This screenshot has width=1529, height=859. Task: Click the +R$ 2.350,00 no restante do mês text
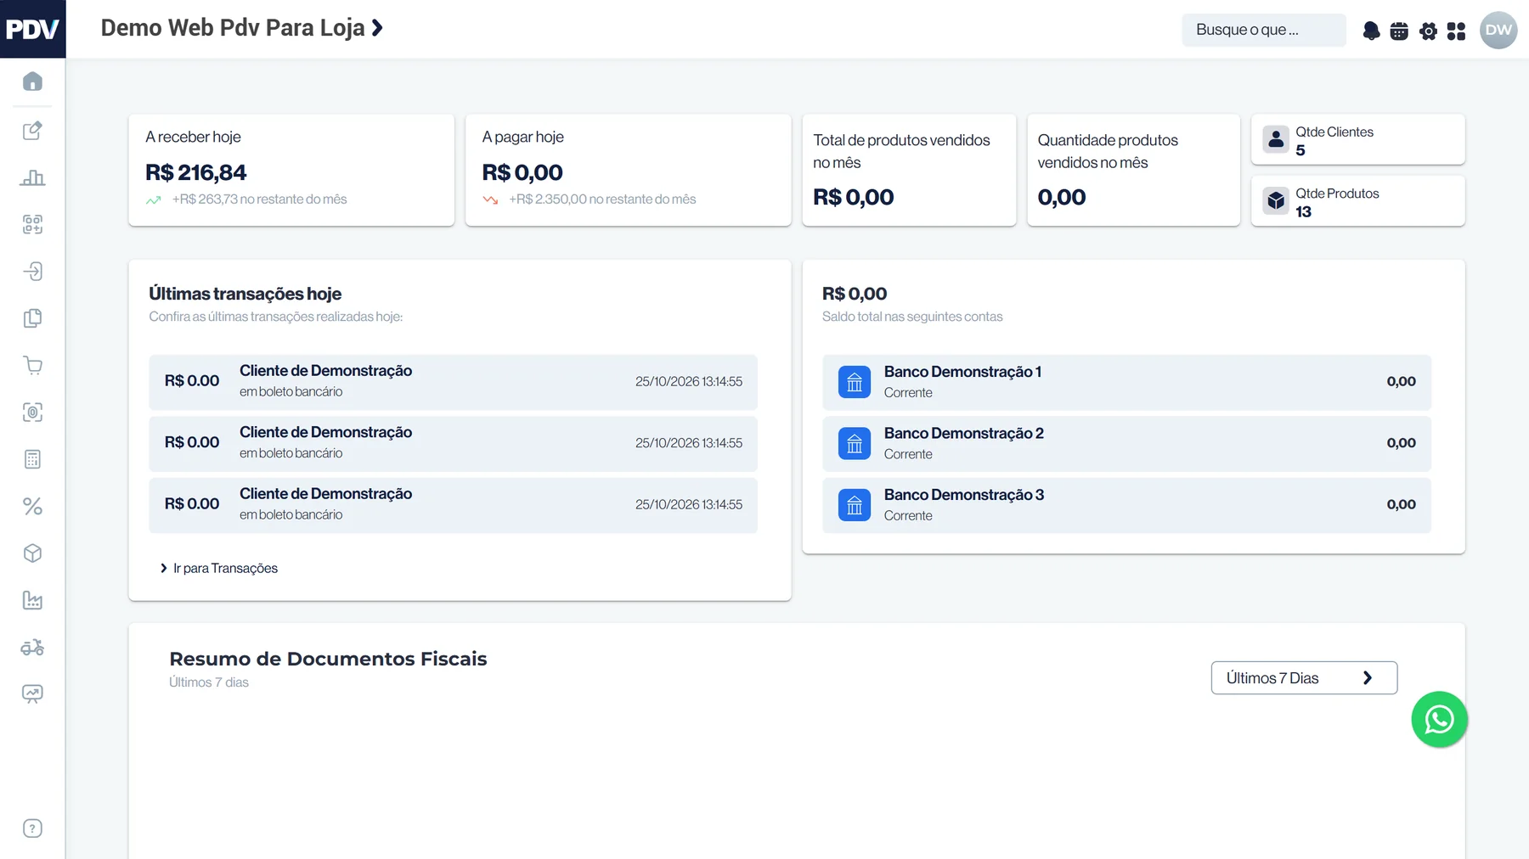coord(602,199)
